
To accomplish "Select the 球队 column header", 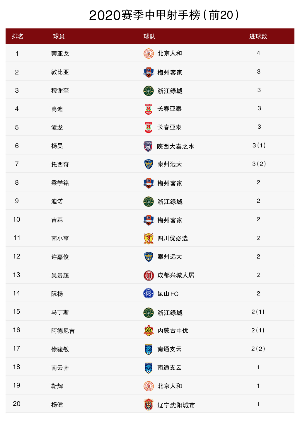I will [x=149, y=36].
